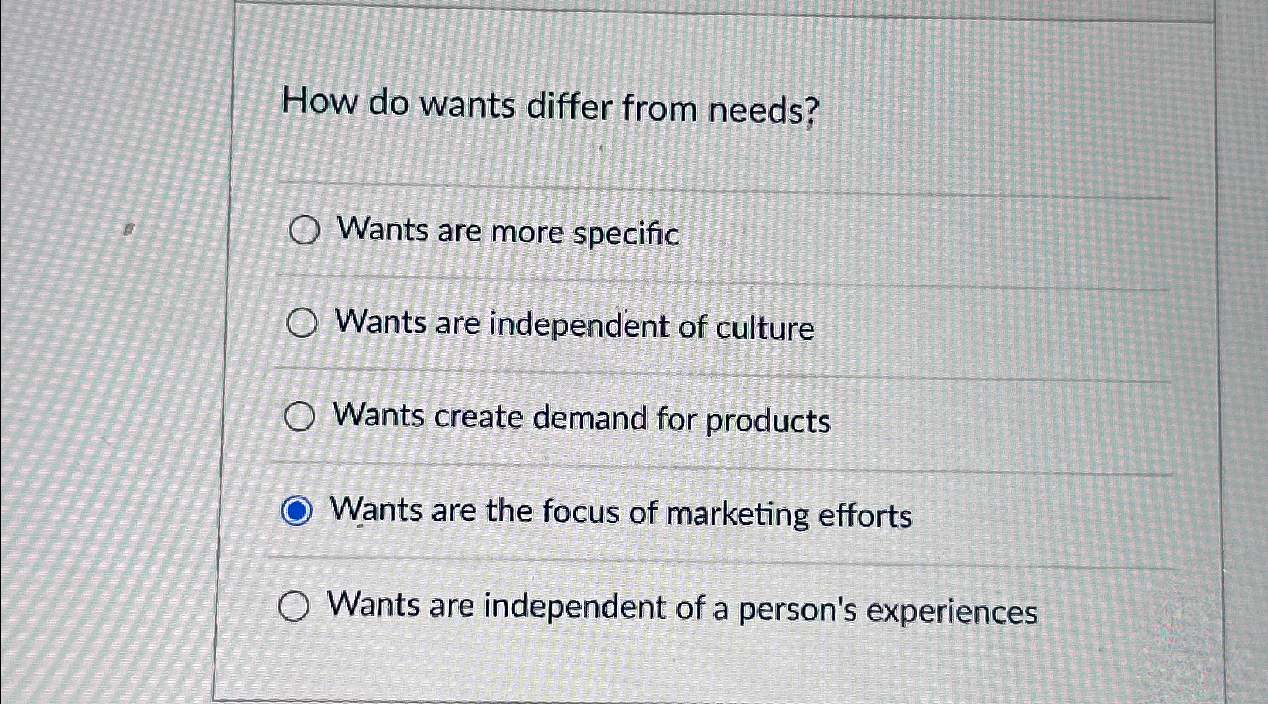Screen dimensions: 1268x704
Task: Pick "Wants are independent of a person's experiences"
Action: (x=295, y=607)
